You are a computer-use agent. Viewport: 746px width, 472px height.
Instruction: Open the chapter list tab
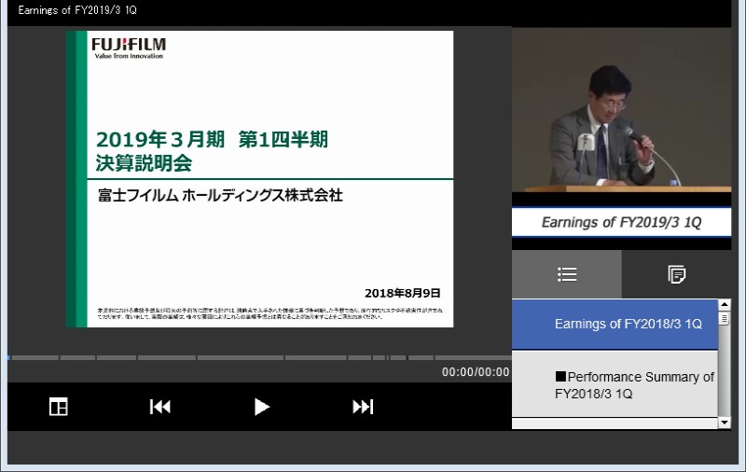coord(567,274)
